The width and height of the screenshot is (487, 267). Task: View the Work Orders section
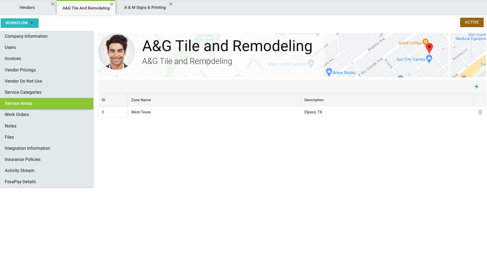tap(17, 114)
